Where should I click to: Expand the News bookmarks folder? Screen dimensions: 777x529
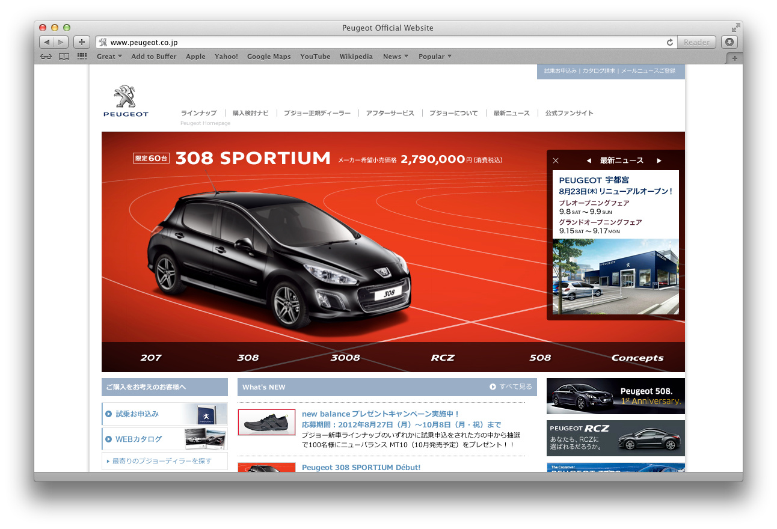[396, 57]
